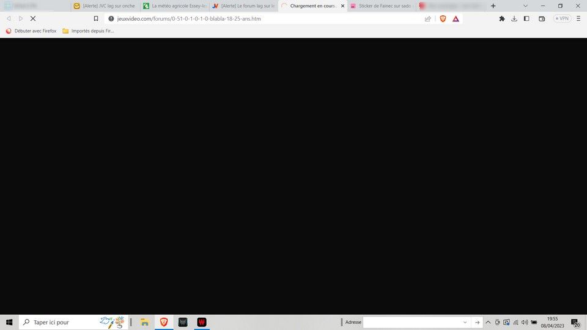Open Brave Rewards triangle icon
Viewport: 587px width, 330px height.
456,19
